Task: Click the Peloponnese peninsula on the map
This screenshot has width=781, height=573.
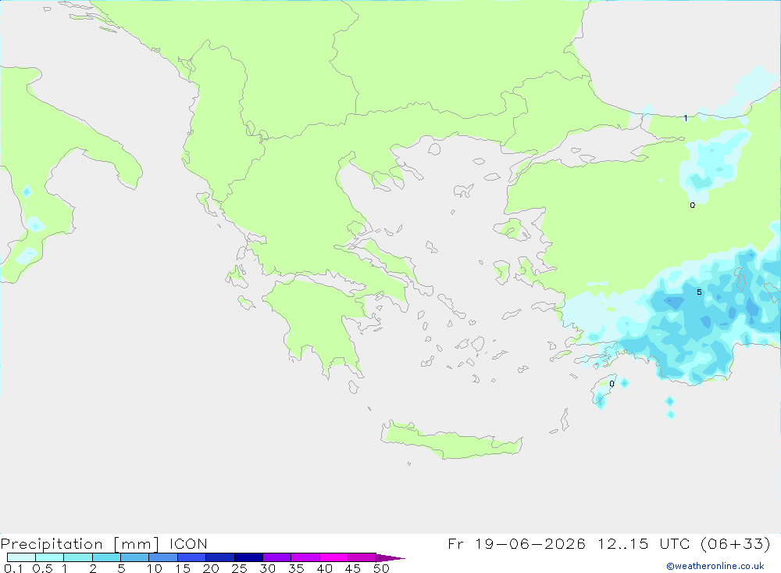Action: (319, 319)
